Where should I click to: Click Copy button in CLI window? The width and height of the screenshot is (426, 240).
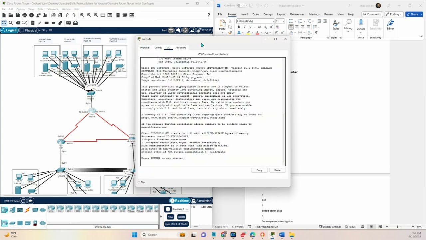pos(259,170)
